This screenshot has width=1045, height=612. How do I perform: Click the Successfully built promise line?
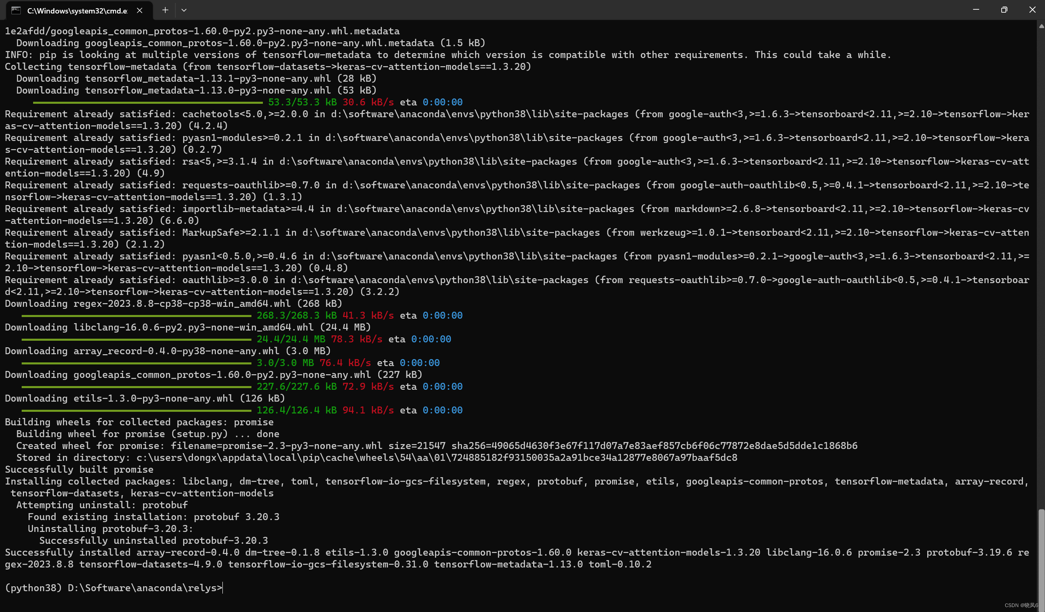pyautogui.click(x=79, y=469)
